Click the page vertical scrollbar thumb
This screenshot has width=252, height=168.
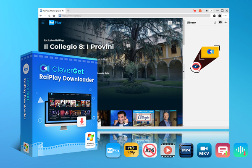click(184, 33)
